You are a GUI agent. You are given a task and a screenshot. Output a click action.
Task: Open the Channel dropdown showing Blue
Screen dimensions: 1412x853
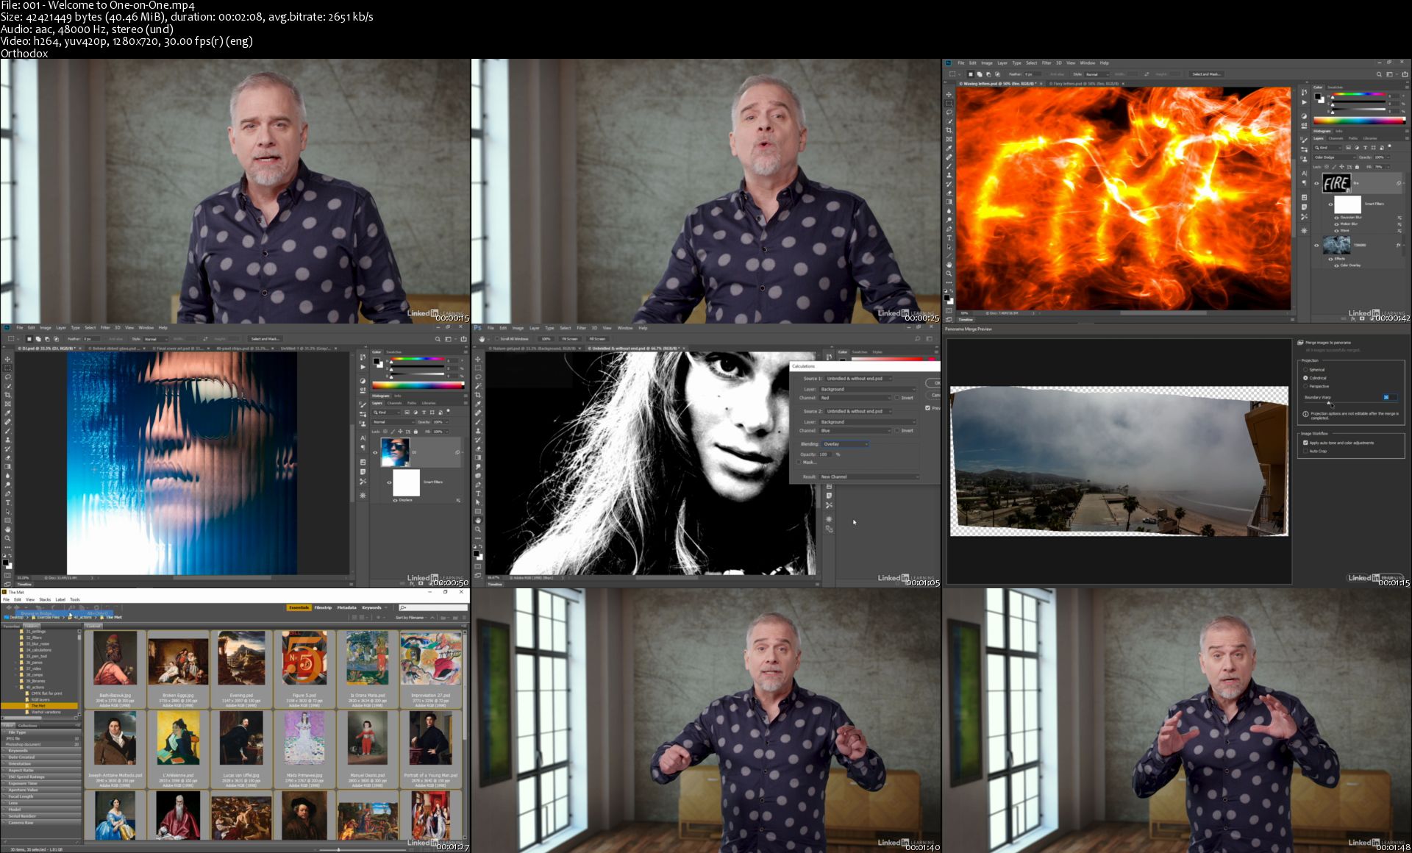pyautogui.click(x=855, y=430)
